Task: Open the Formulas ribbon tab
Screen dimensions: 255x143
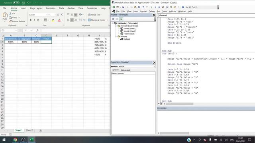Action: click(51, 8)
